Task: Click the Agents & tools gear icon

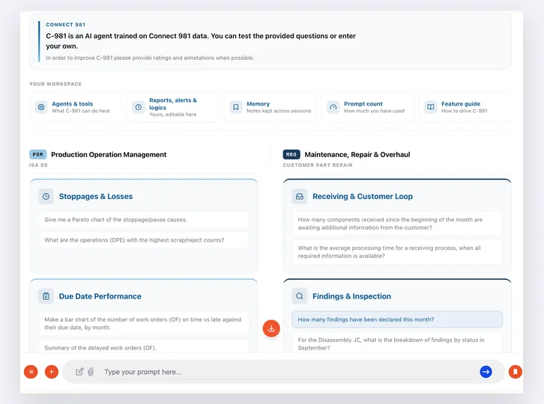Action: tap(41, 107)
